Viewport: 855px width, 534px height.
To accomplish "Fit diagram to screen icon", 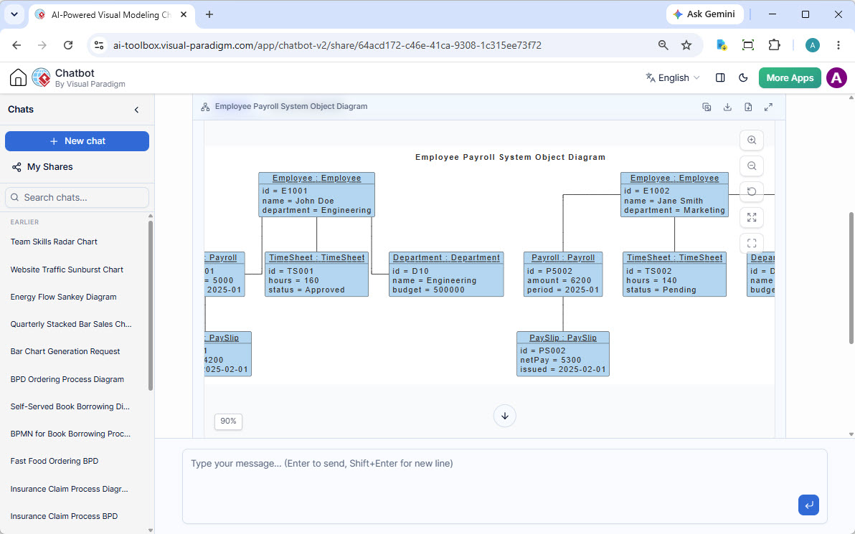I will pos(752,217).
